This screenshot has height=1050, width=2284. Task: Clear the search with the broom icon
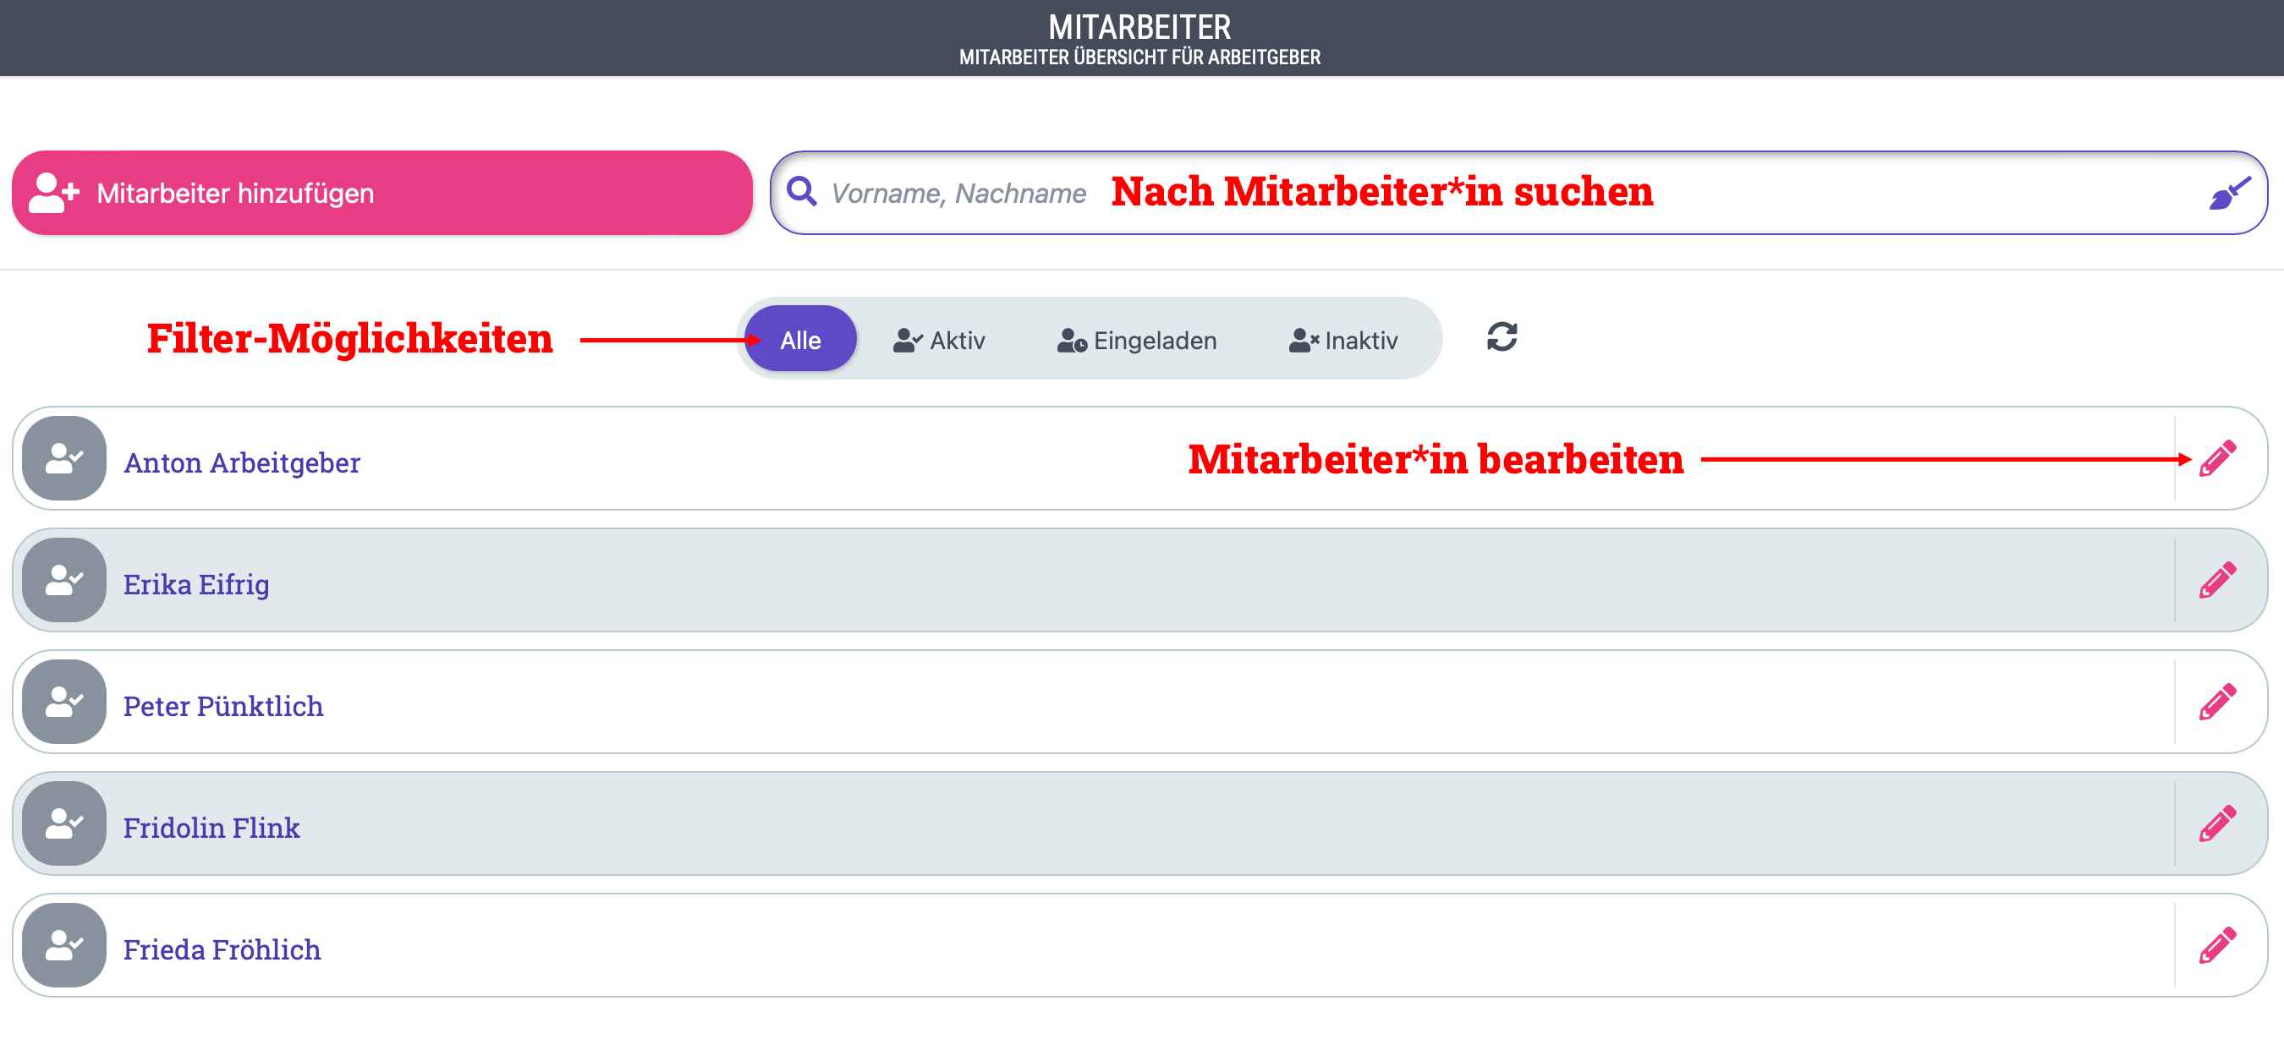2228,193
